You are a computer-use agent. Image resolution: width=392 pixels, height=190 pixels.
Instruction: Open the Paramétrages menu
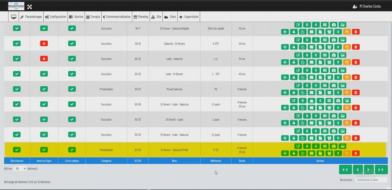pyautogui.click(x=31, y=17)
